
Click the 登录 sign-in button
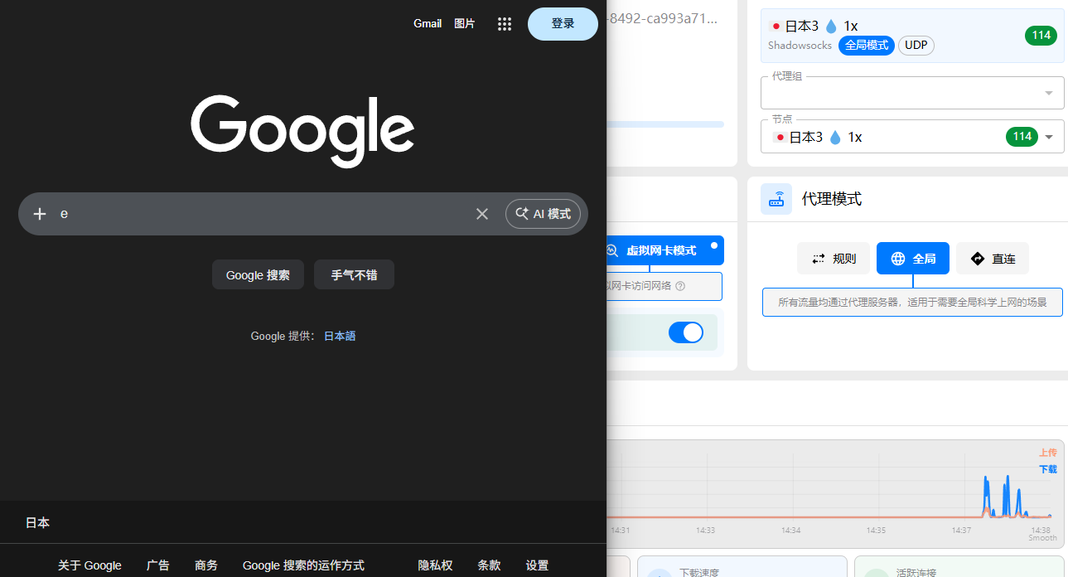(563, 24)
